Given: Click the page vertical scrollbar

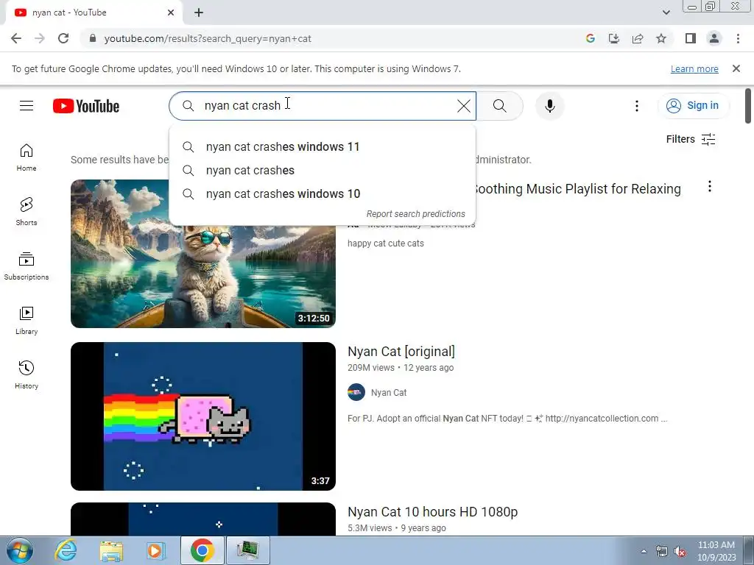Looking at the screenshot, I should 748,106.
